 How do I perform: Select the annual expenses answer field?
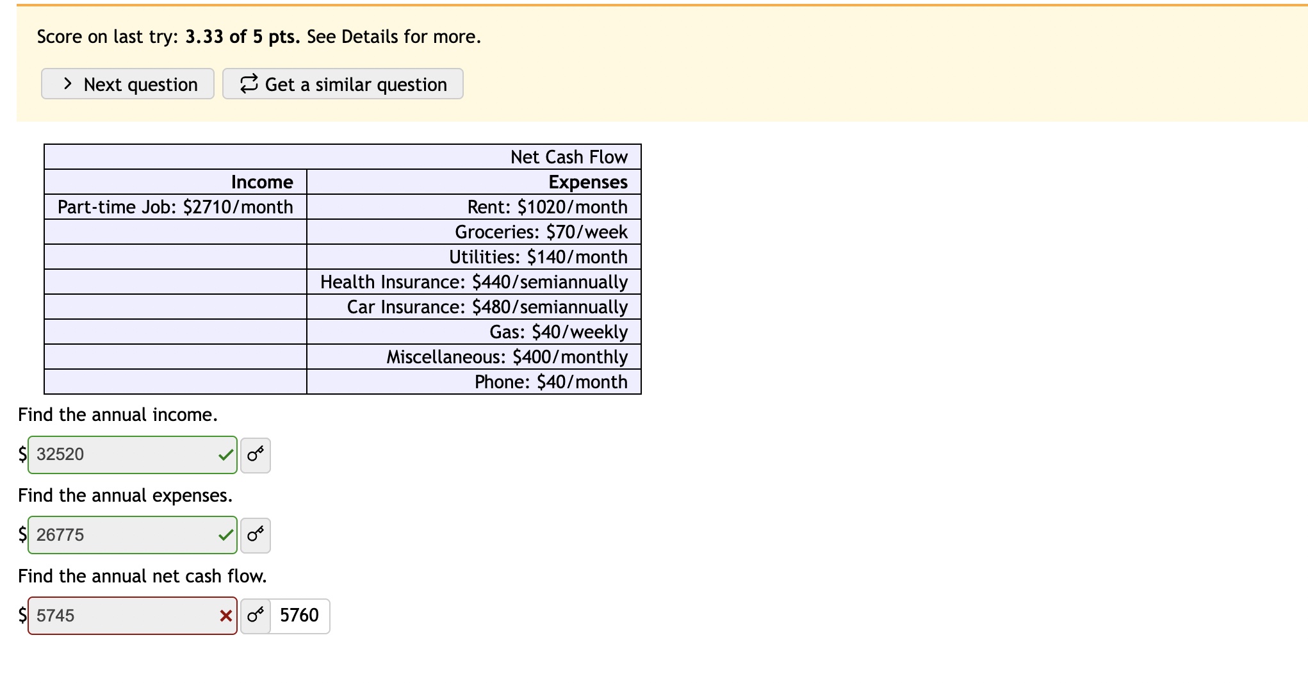click(x=133, y=535)
